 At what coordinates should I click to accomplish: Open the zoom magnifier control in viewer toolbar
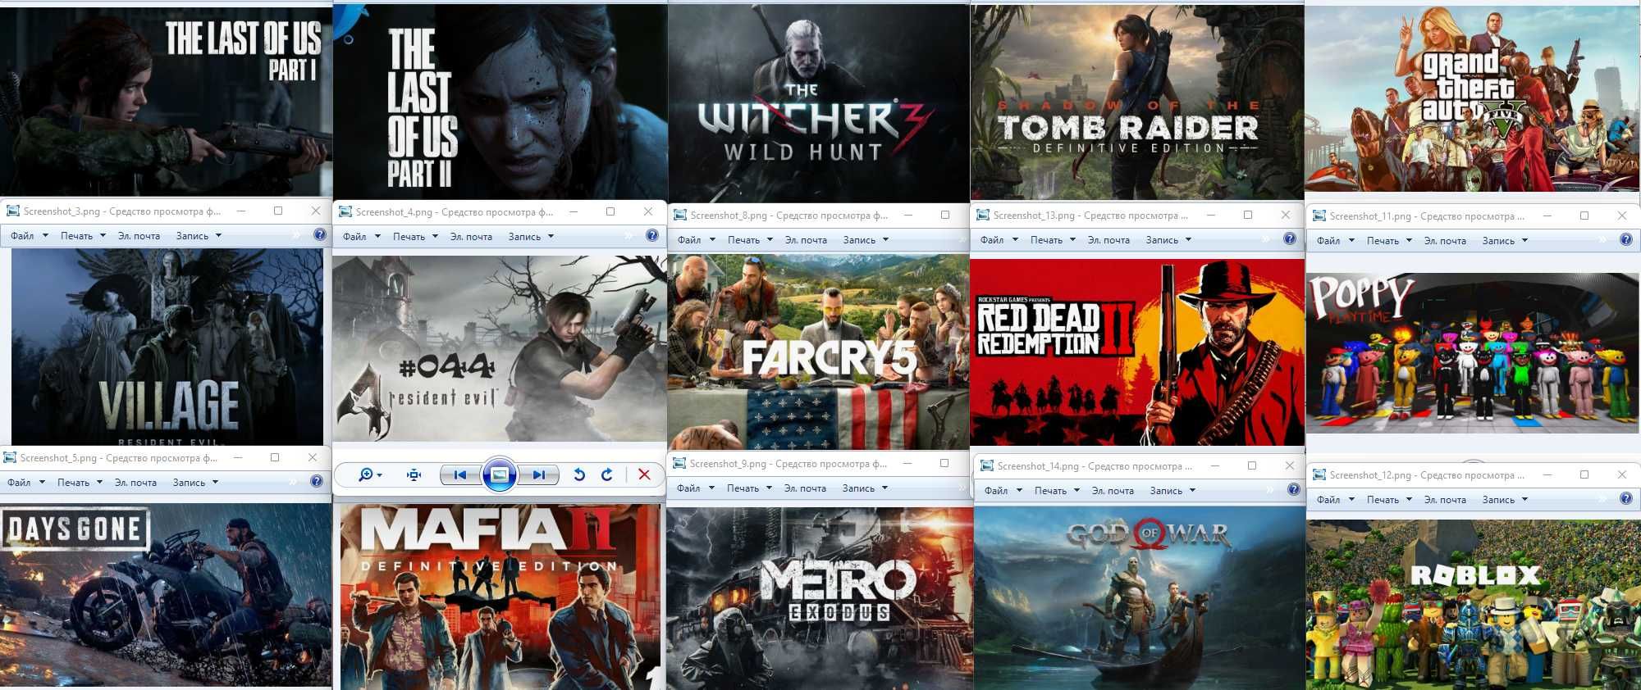tap(370, 474)
